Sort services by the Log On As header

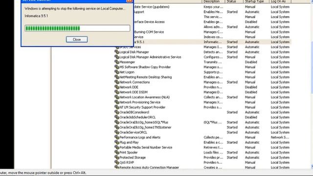[280, 1]
